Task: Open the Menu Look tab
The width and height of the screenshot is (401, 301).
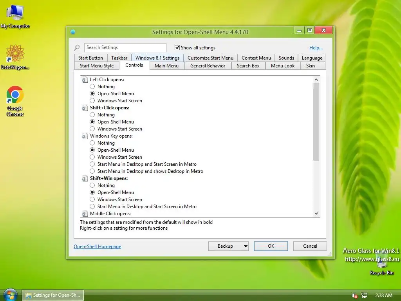Action: pyautogui.click(x=283, y=66)
